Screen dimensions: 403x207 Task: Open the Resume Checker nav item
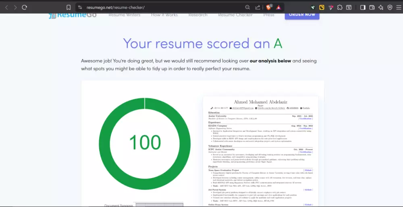click(235, 15)
